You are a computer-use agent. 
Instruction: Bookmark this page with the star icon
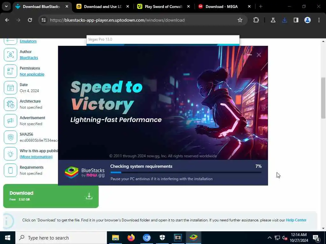[240, 20]
